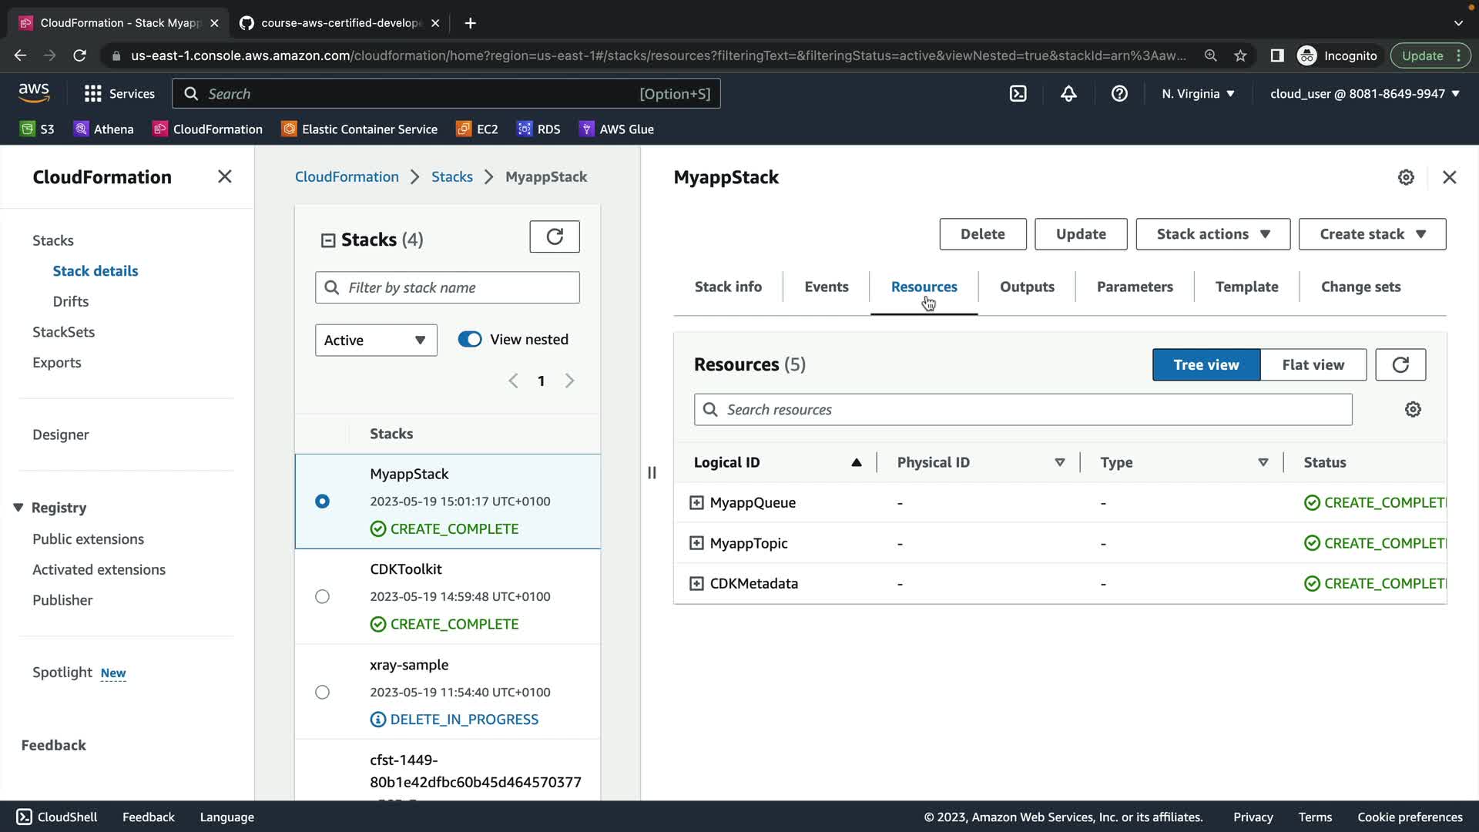Switch to the Events tab
Viewport: 1479px width, 832px height.
click(826, 287)
